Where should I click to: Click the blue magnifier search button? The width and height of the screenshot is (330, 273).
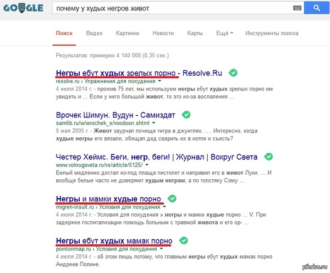click(317, 8)
